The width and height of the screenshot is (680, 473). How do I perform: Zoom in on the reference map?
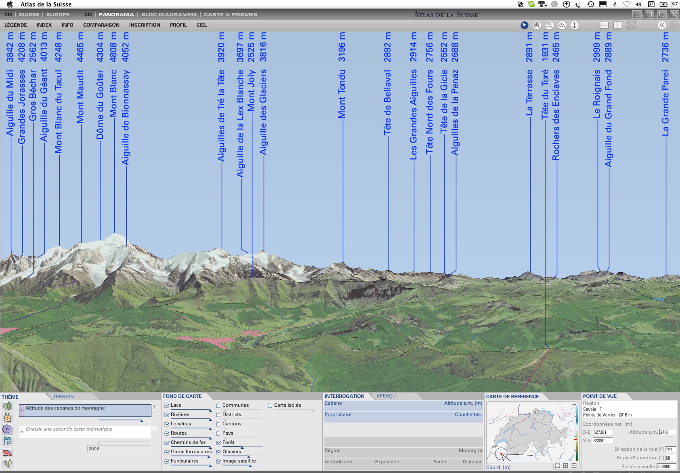565,466
